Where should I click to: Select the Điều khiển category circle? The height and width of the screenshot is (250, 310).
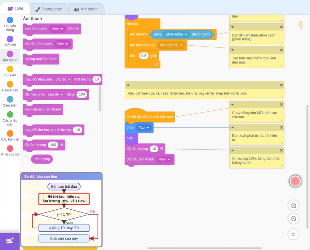coord(10,84)
